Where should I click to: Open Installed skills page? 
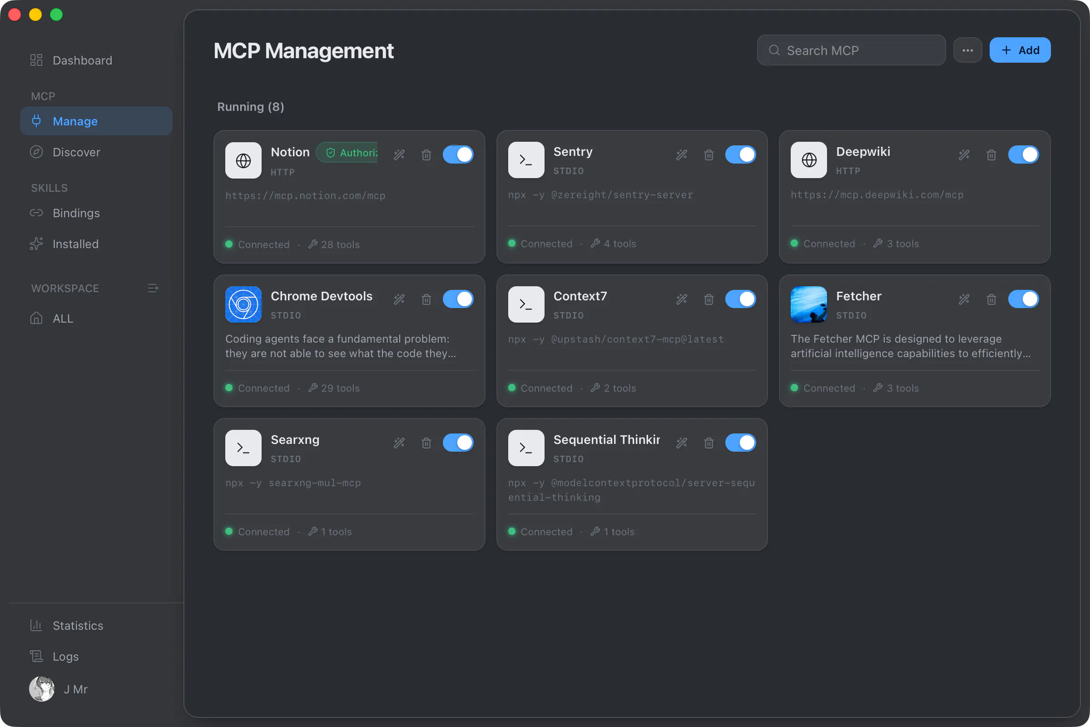click(x=96, y=244)
